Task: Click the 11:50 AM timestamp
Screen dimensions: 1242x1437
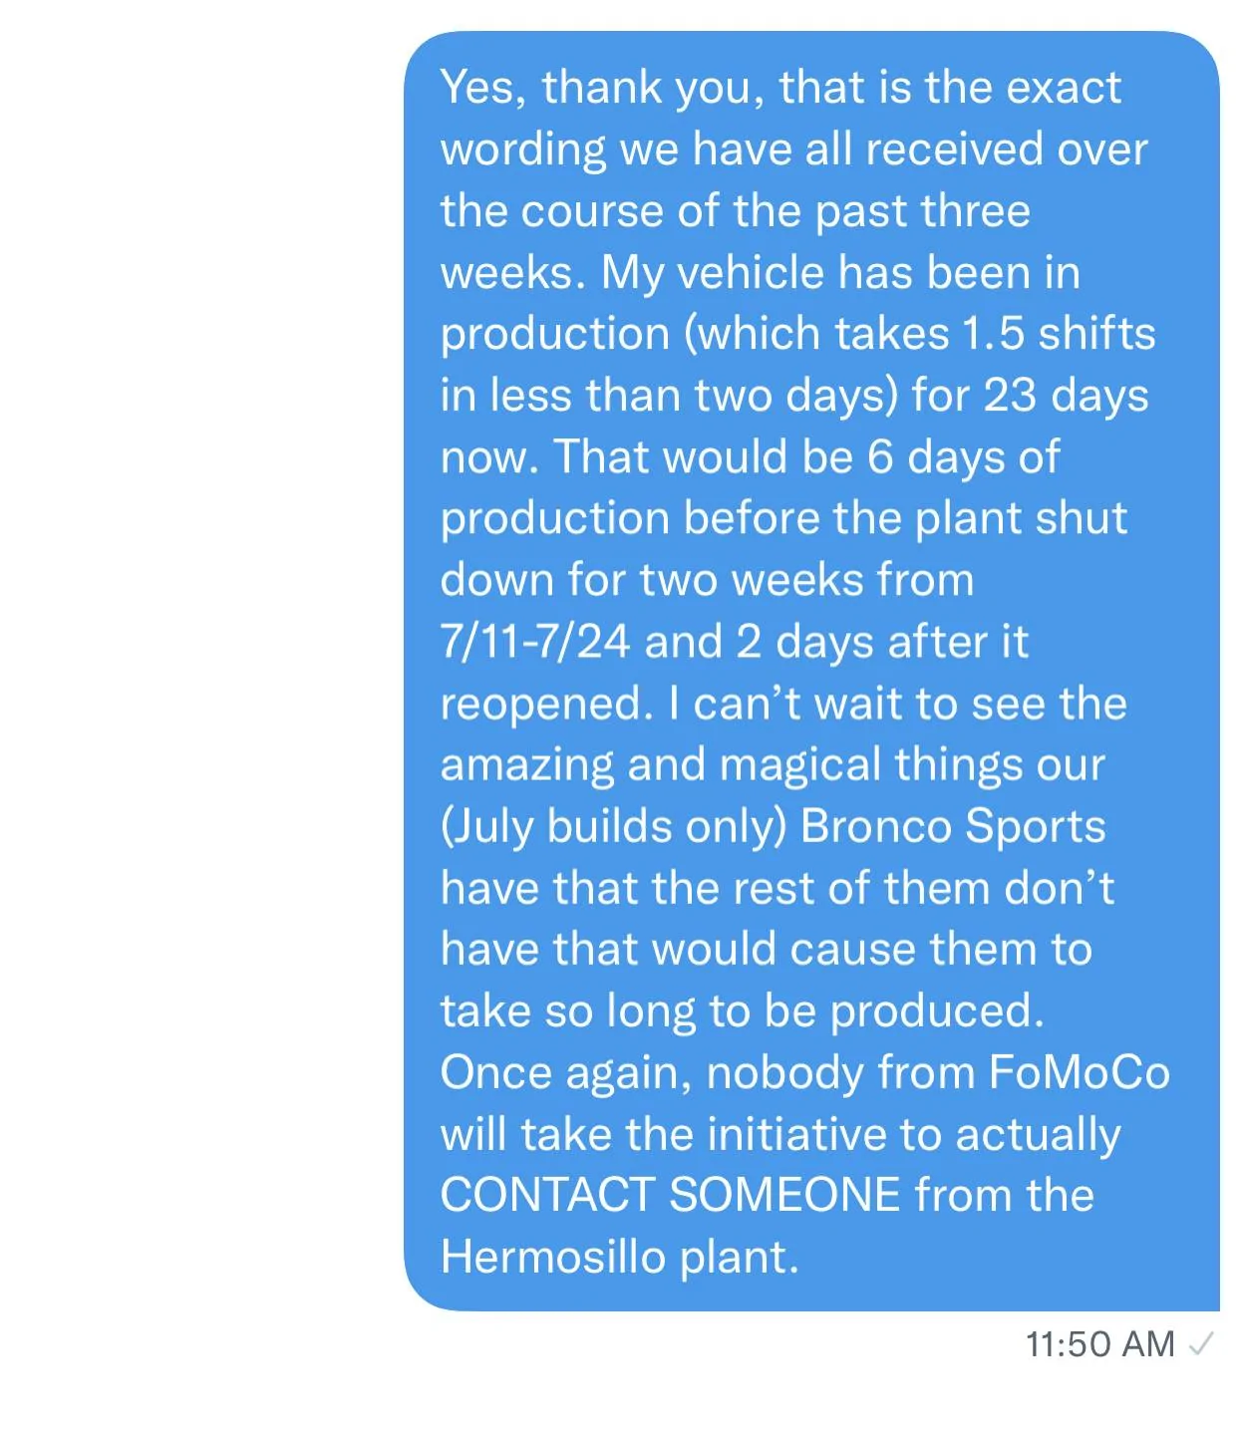Action: coord(1099,1344)
